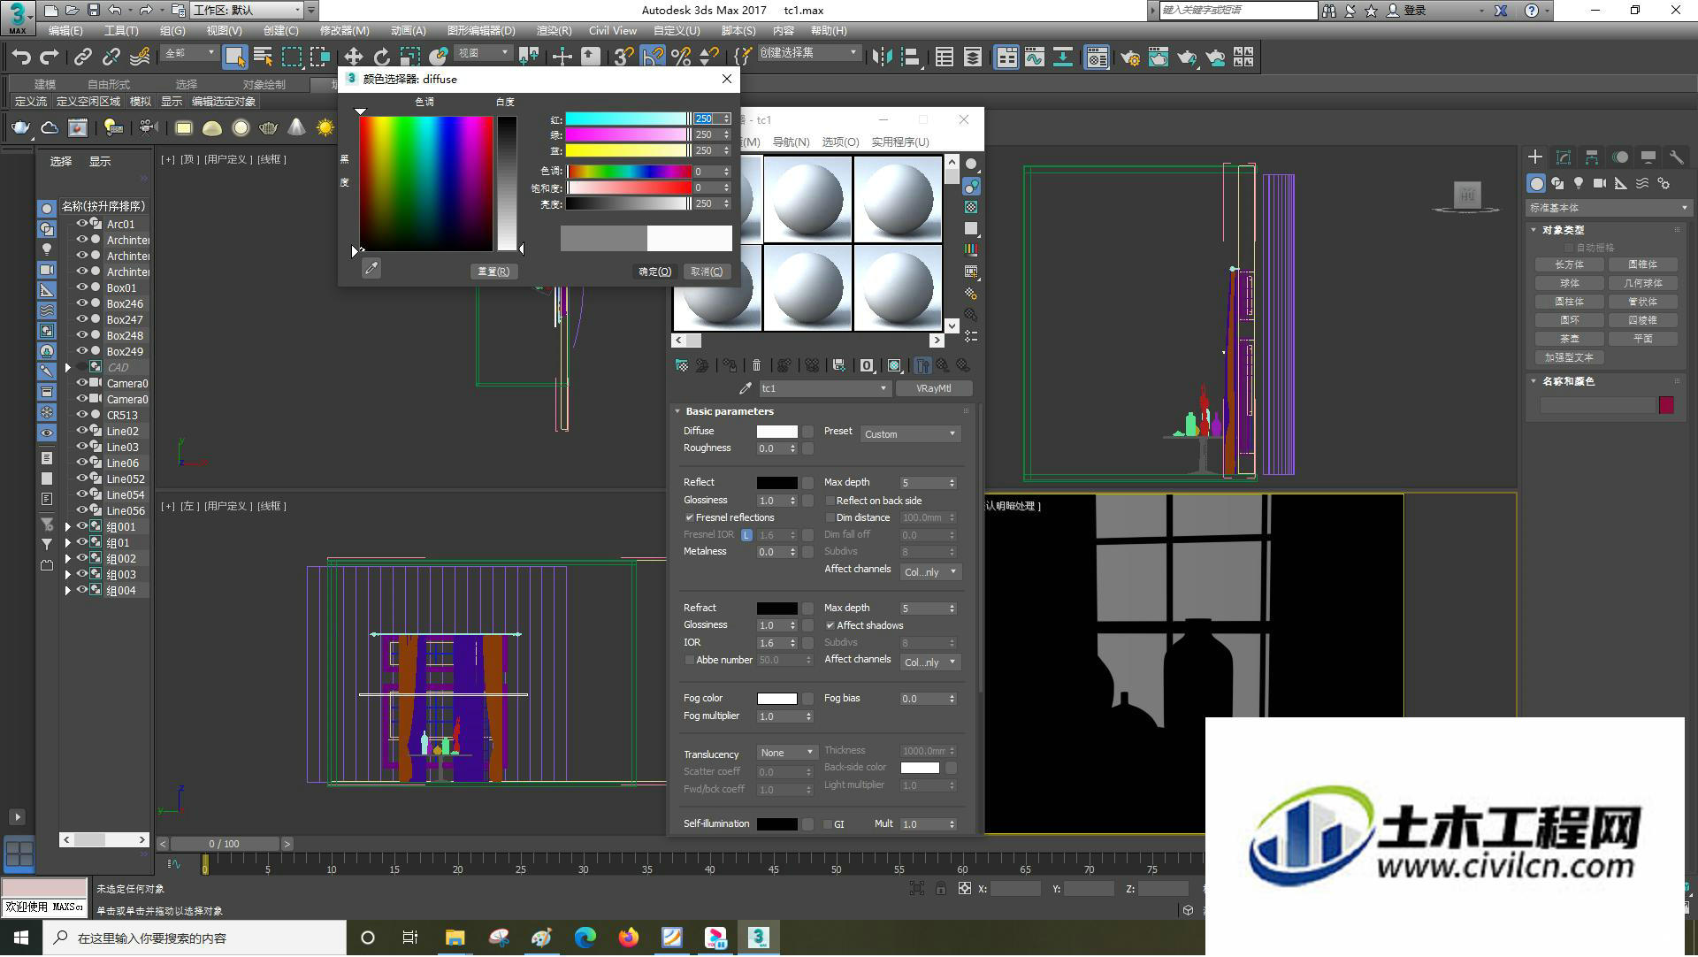
Task: Hide Line02 using its eye icon
Action: (x=82, y=431)
